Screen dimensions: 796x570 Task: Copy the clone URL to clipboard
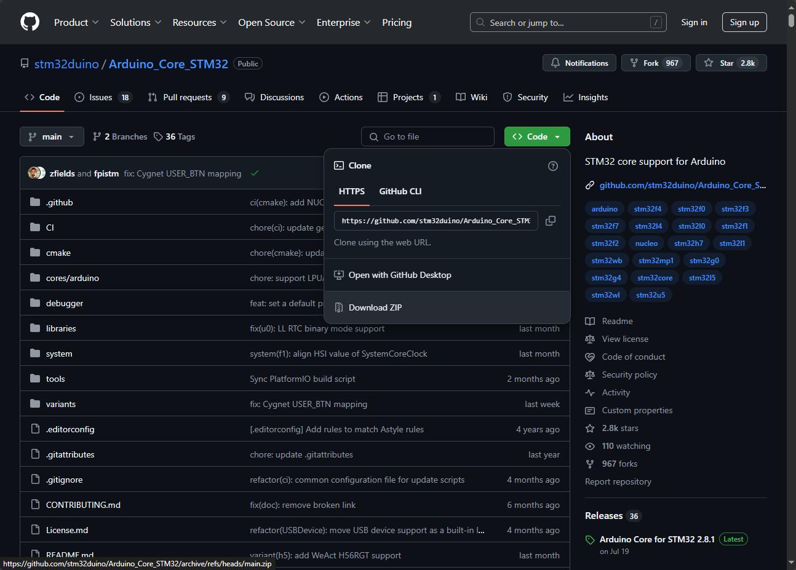[551, 221]
